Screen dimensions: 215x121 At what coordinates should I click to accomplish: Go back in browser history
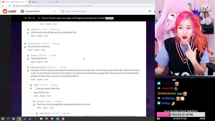[x=2, y=6]
